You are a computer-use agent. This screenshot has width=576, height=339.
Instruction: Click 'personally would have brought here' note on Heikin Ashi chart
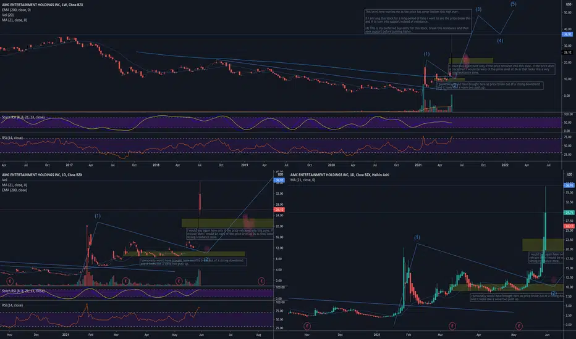click(517, 297)
